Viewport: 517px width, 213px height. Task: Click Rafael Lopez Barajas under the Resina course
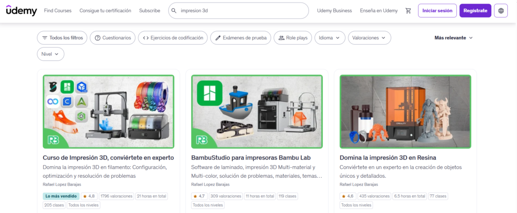(x=359, y=184)
